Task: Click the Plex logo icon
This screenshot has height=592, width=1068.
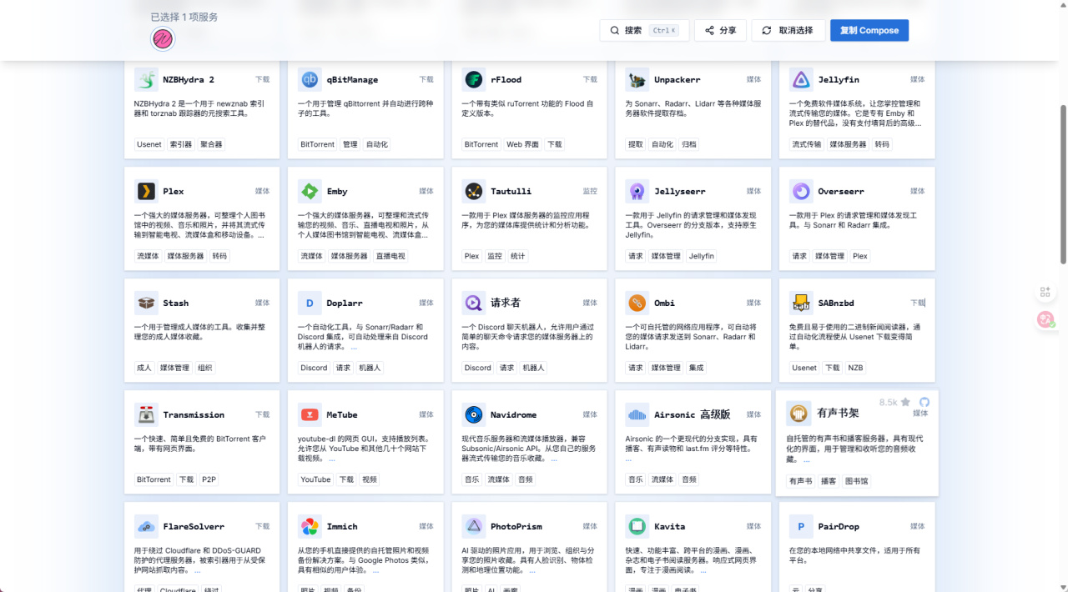Action: pos(146,191)
